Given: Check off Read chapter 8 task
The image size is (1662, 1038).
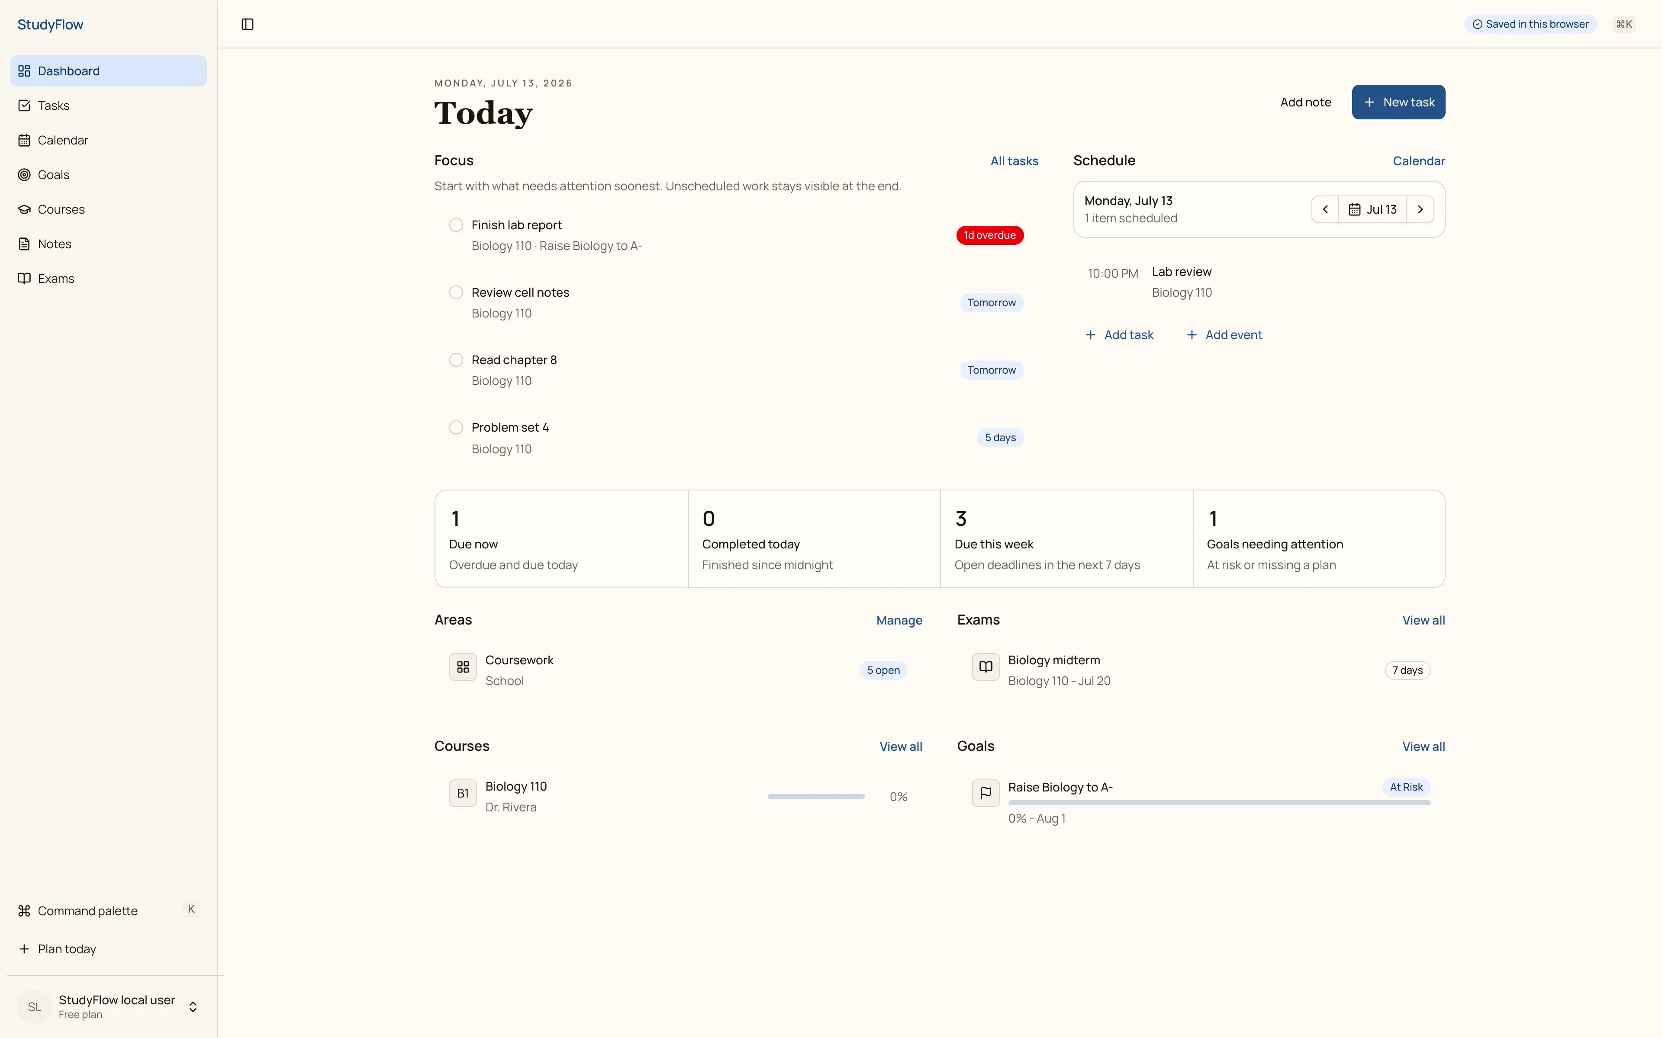Looking at the screenshot, I should [456, 360].
